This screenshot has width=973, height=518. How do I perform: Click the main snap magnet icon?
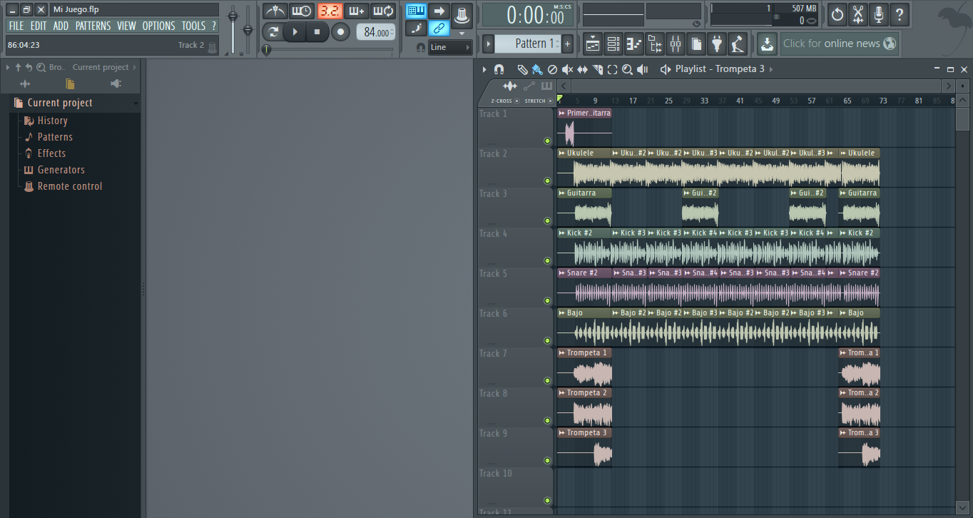(x=421, y=47)
